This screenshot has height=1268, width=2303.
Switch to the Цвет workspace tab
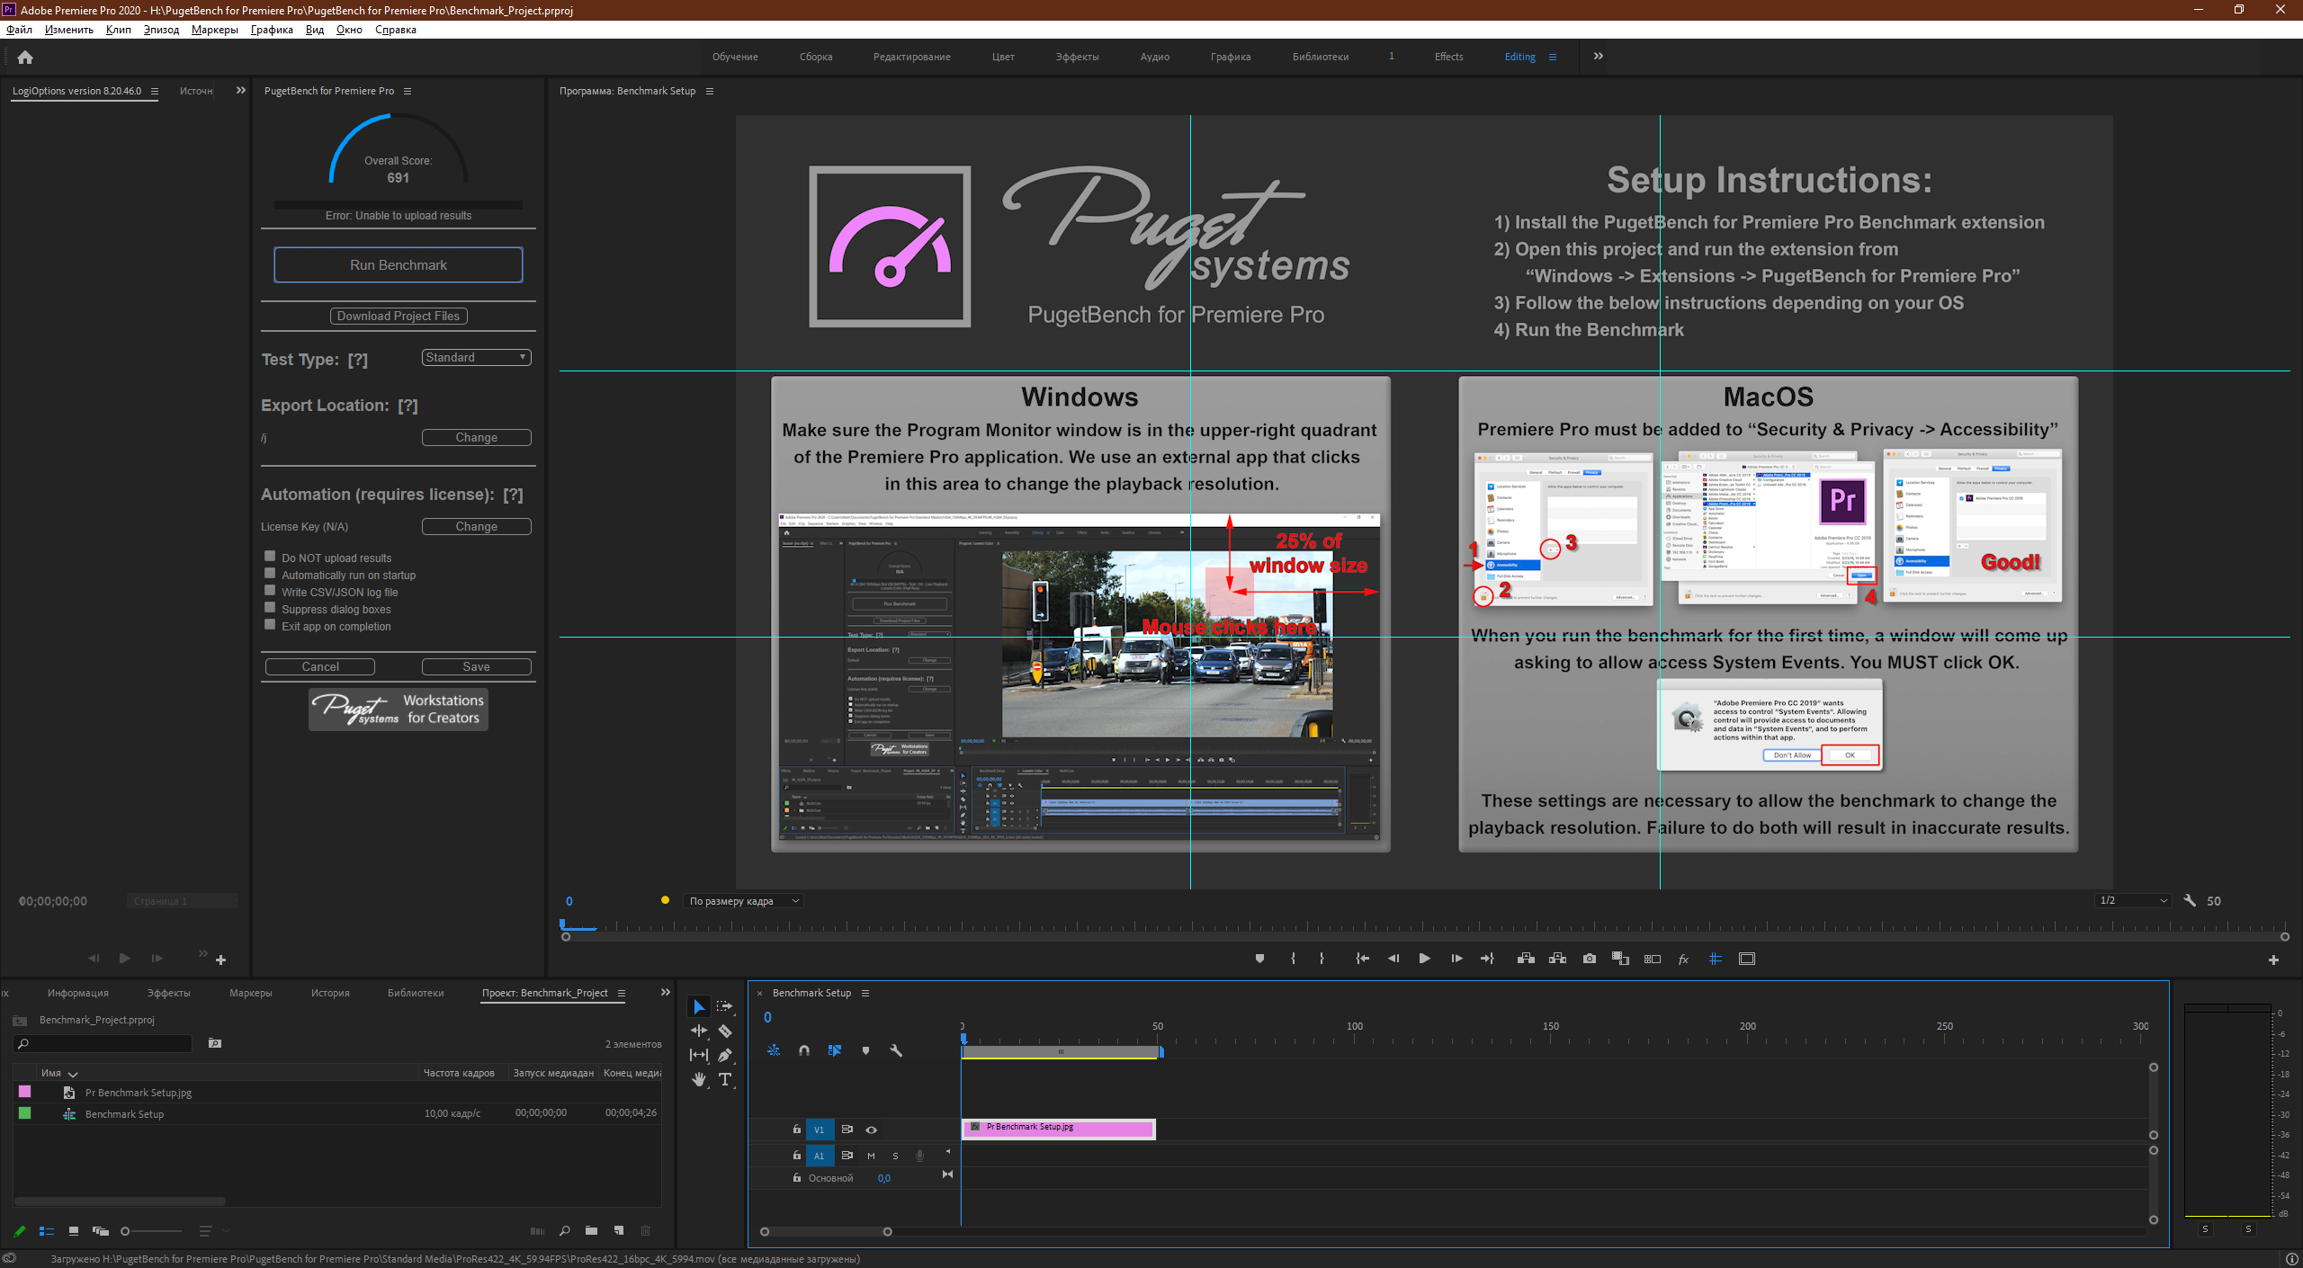1003,57
